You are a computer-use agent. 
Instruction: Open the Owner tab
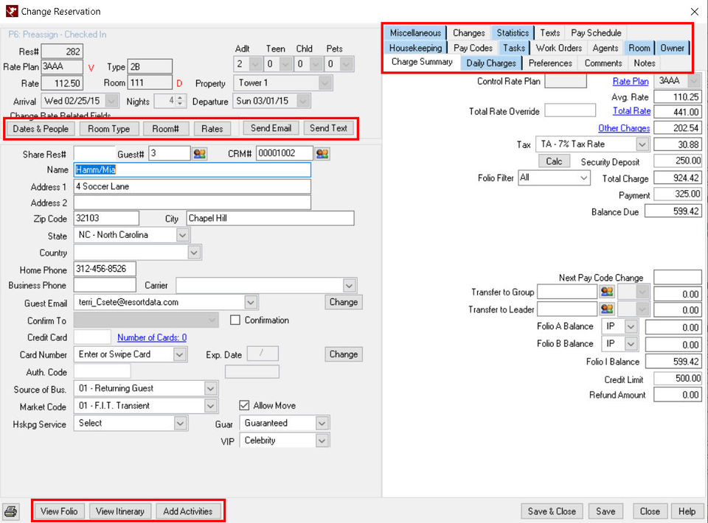point(672,48)
